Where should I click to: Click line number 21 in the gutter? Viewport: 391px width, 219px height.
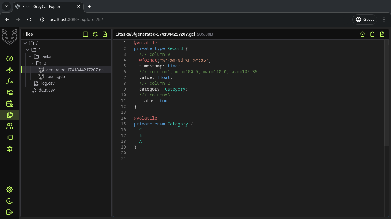123,159
